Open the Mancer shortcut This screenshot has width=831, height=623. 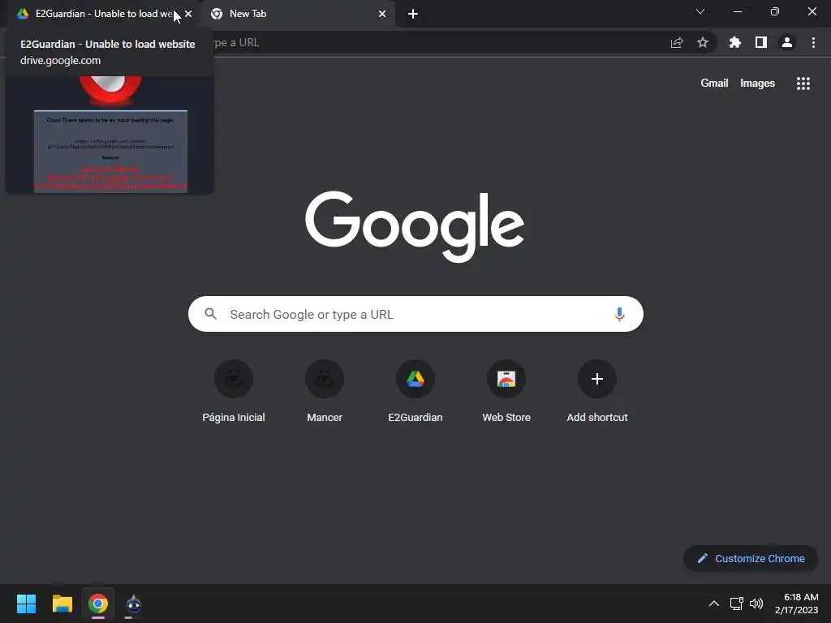click(325, 392)
